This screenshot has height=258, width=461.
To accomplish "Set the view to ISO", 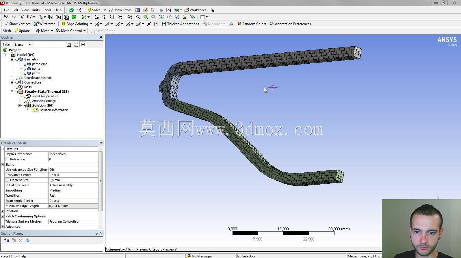I will [x=161, y=17].
